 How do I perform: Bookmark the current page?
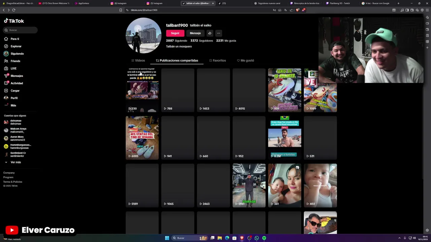tap(121, 10)
